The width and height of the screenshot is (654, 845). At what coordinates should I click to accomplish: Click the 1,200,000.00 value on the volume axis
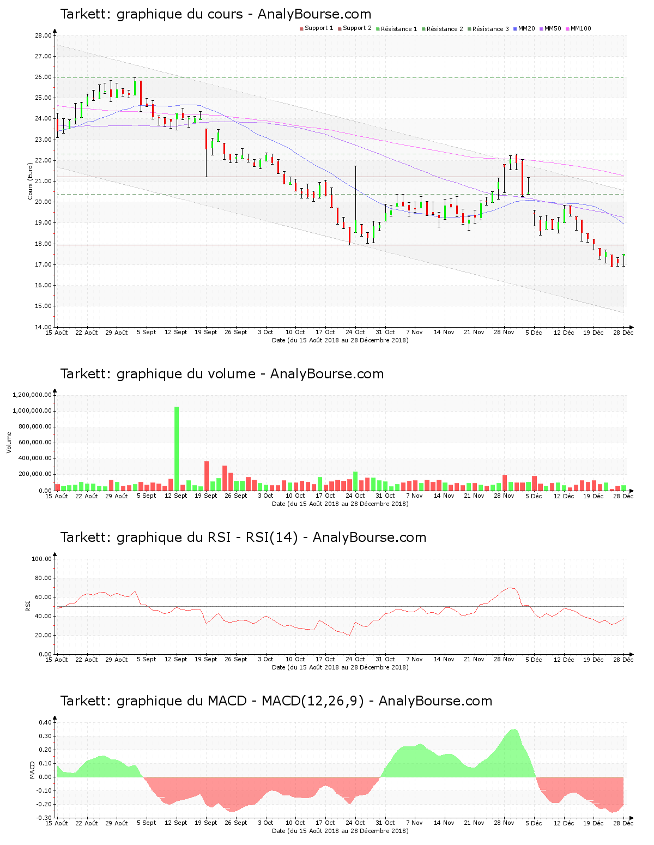(32, 395)
